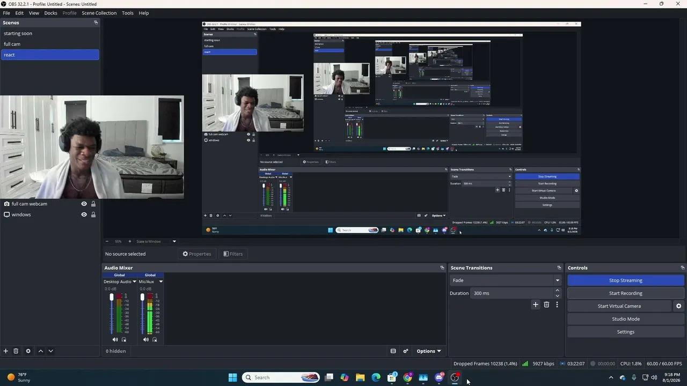Open Audio Mixer Options dropdown
The width and height of the screenshot is (687, 386).
point(428,351)
